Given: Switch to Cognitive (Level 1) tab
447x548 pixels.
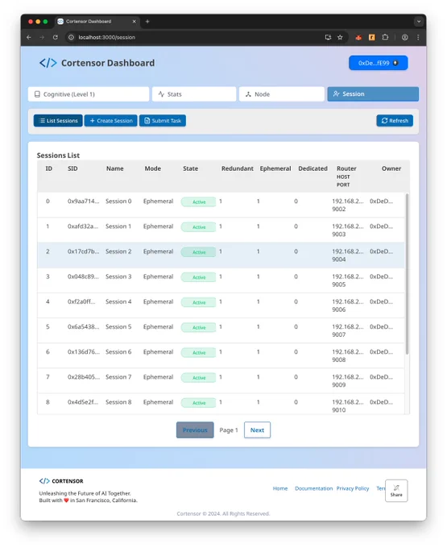Looking at the screenshot, I should (89, 94).
